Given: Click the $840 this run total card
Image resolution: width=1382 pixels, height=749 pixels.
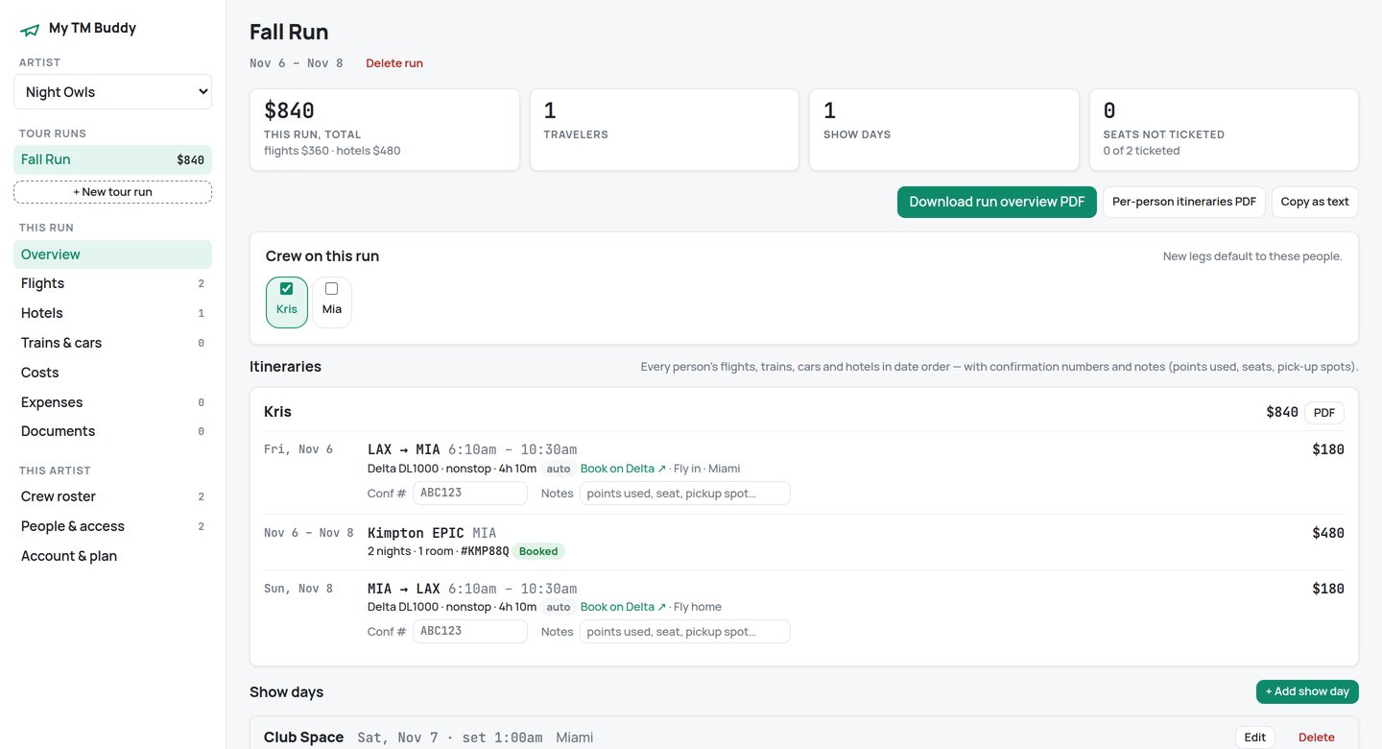Looking at the screenshot, I should pyautogui.click(x=385, y=130).
